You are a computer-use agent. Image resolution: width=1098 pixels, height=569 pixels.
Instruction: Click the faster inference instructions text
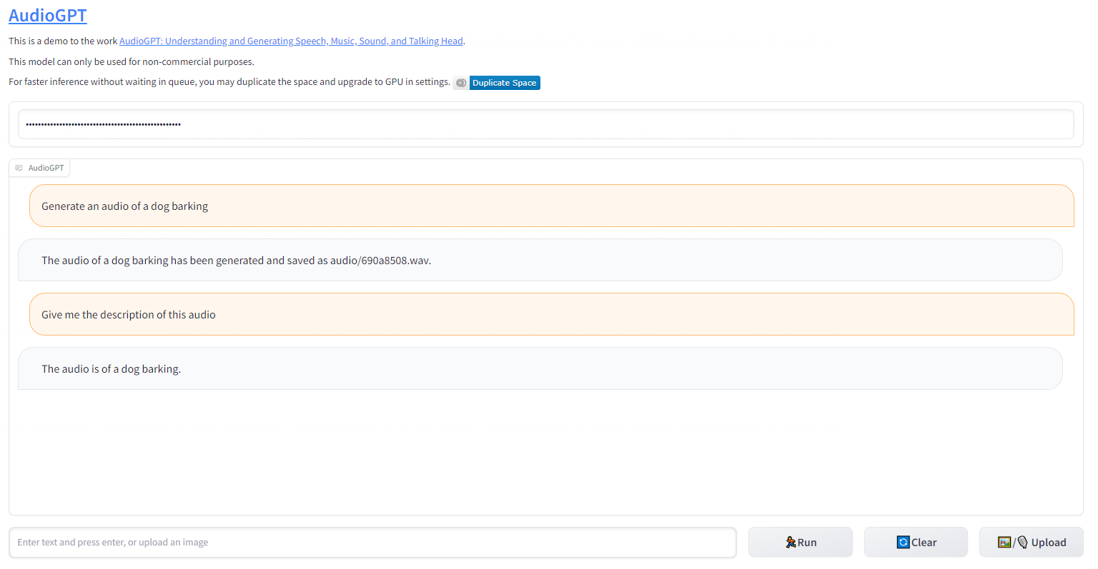click(229, 82)
